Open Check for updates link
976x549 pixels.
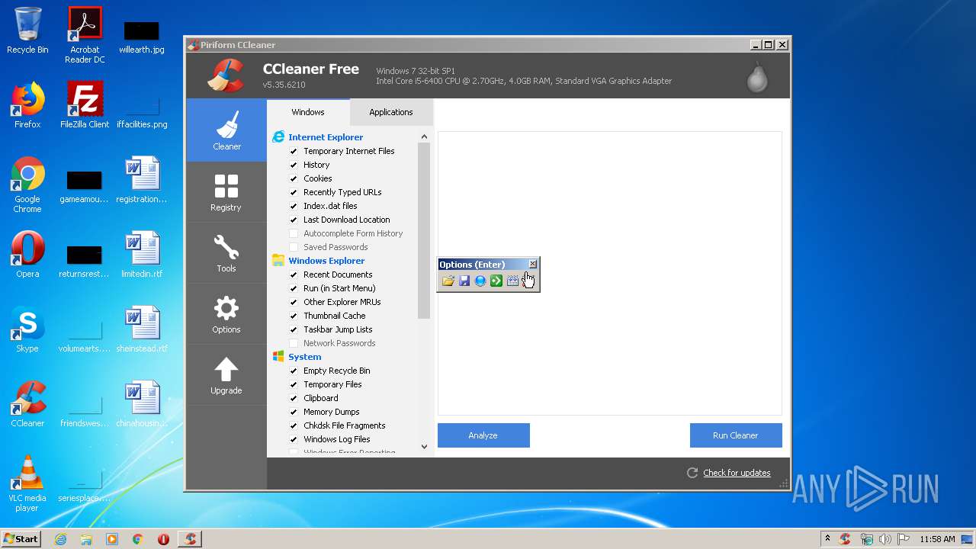[737, 473]
